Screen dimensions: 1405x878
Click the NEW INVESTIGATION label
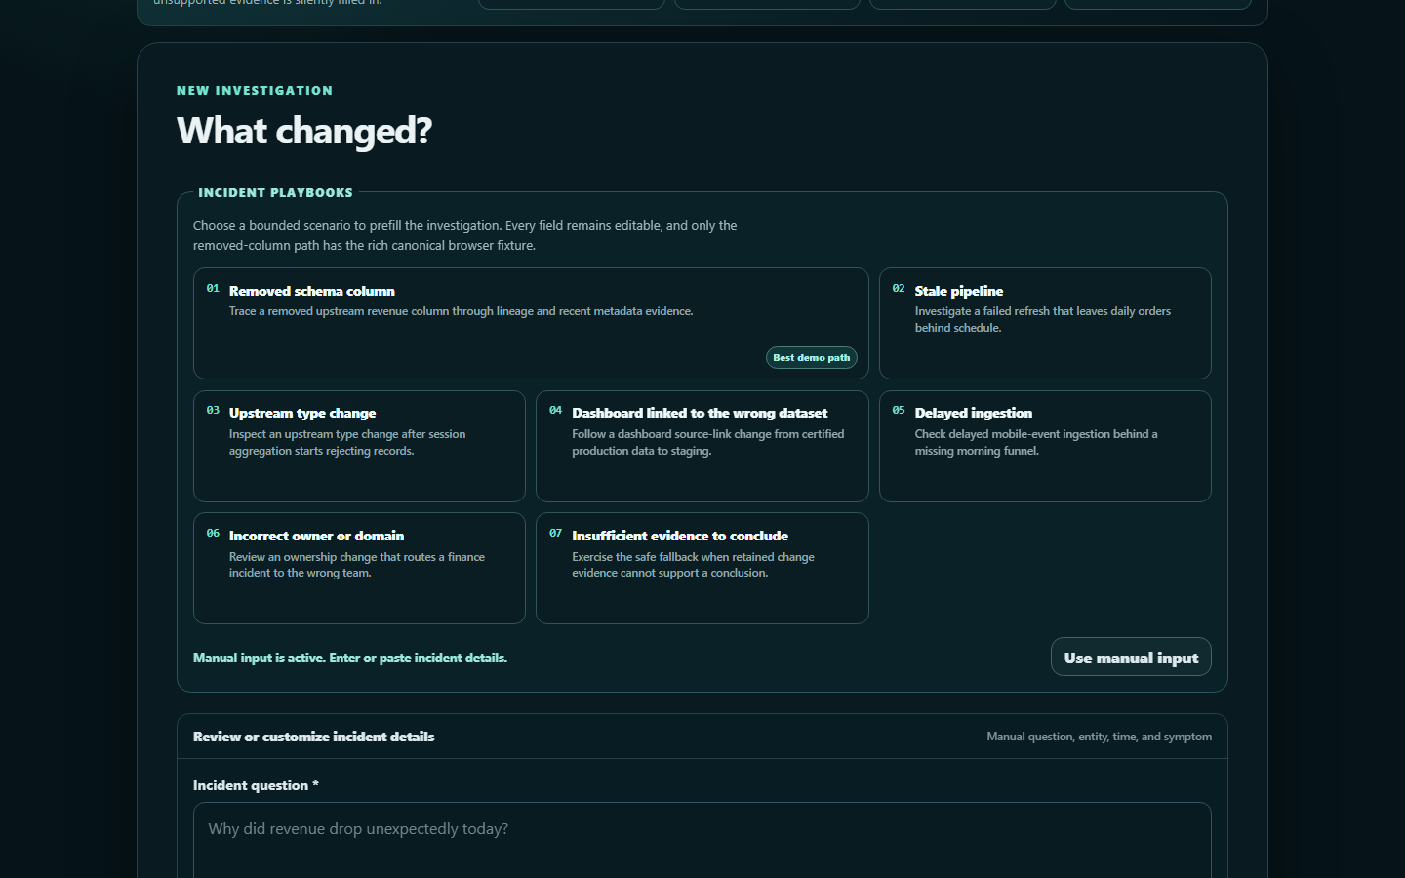pyautogui.click(x=255, y=90)
